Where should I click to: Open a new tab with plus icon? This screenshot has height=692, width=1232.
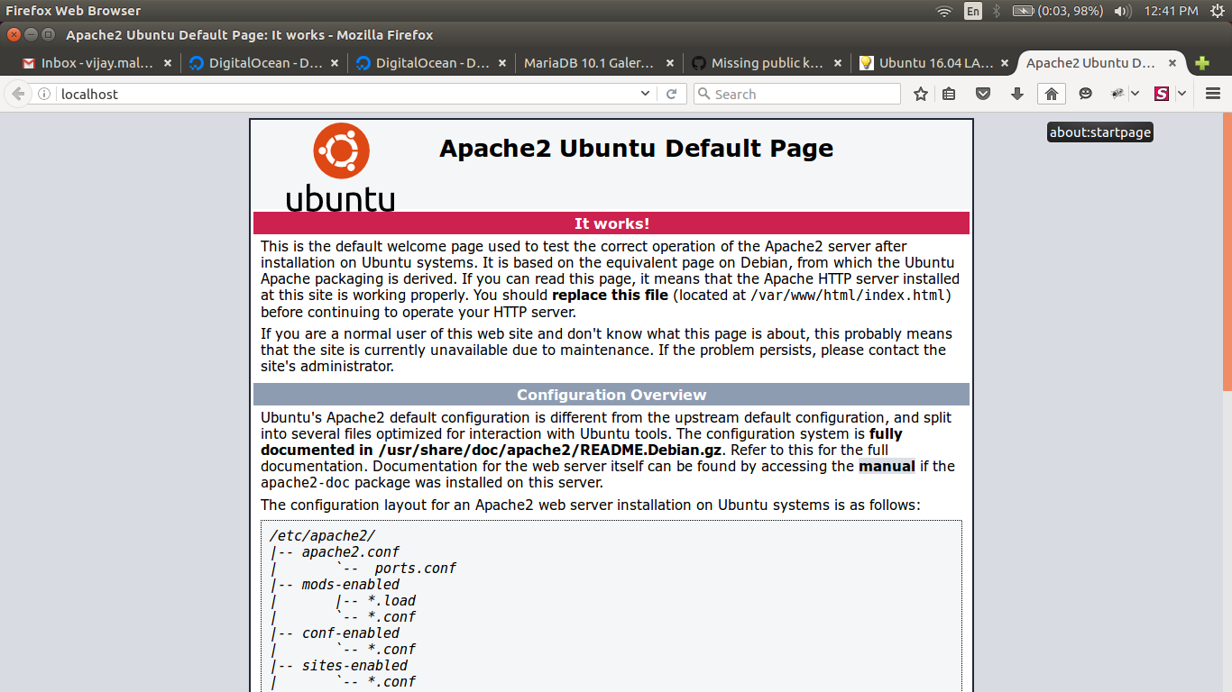(1201, 63)
